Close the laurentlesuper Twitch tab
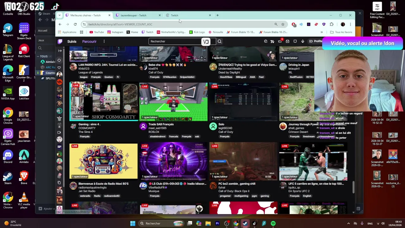405x228 pixels. click(x=159, y=15)
